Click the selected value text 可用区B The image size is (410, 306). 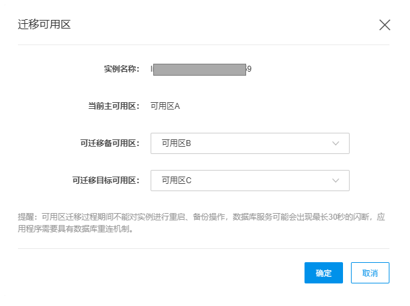click(x=176, y=143)
